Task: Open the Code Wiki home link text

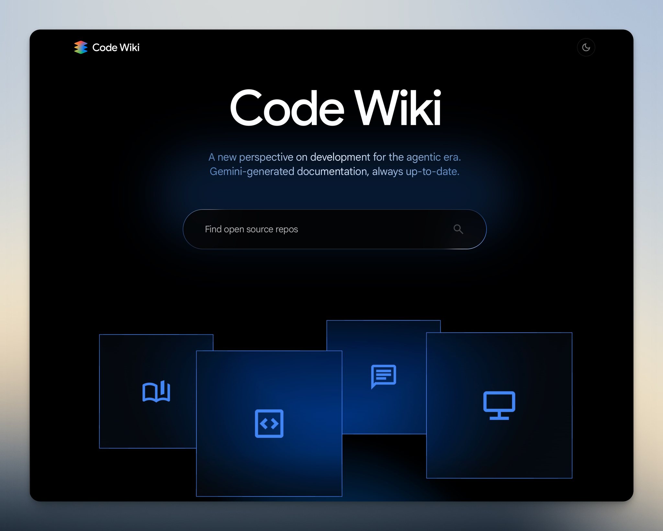Action: (x=116, y=48)
